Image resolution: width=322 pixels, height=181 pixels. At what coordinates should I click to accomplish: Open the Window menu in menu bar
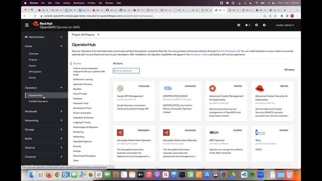[109, 3]
